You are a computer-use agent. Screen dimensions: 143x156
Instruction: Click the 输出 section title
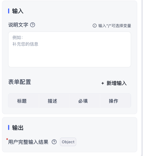[x=18, y=127]
